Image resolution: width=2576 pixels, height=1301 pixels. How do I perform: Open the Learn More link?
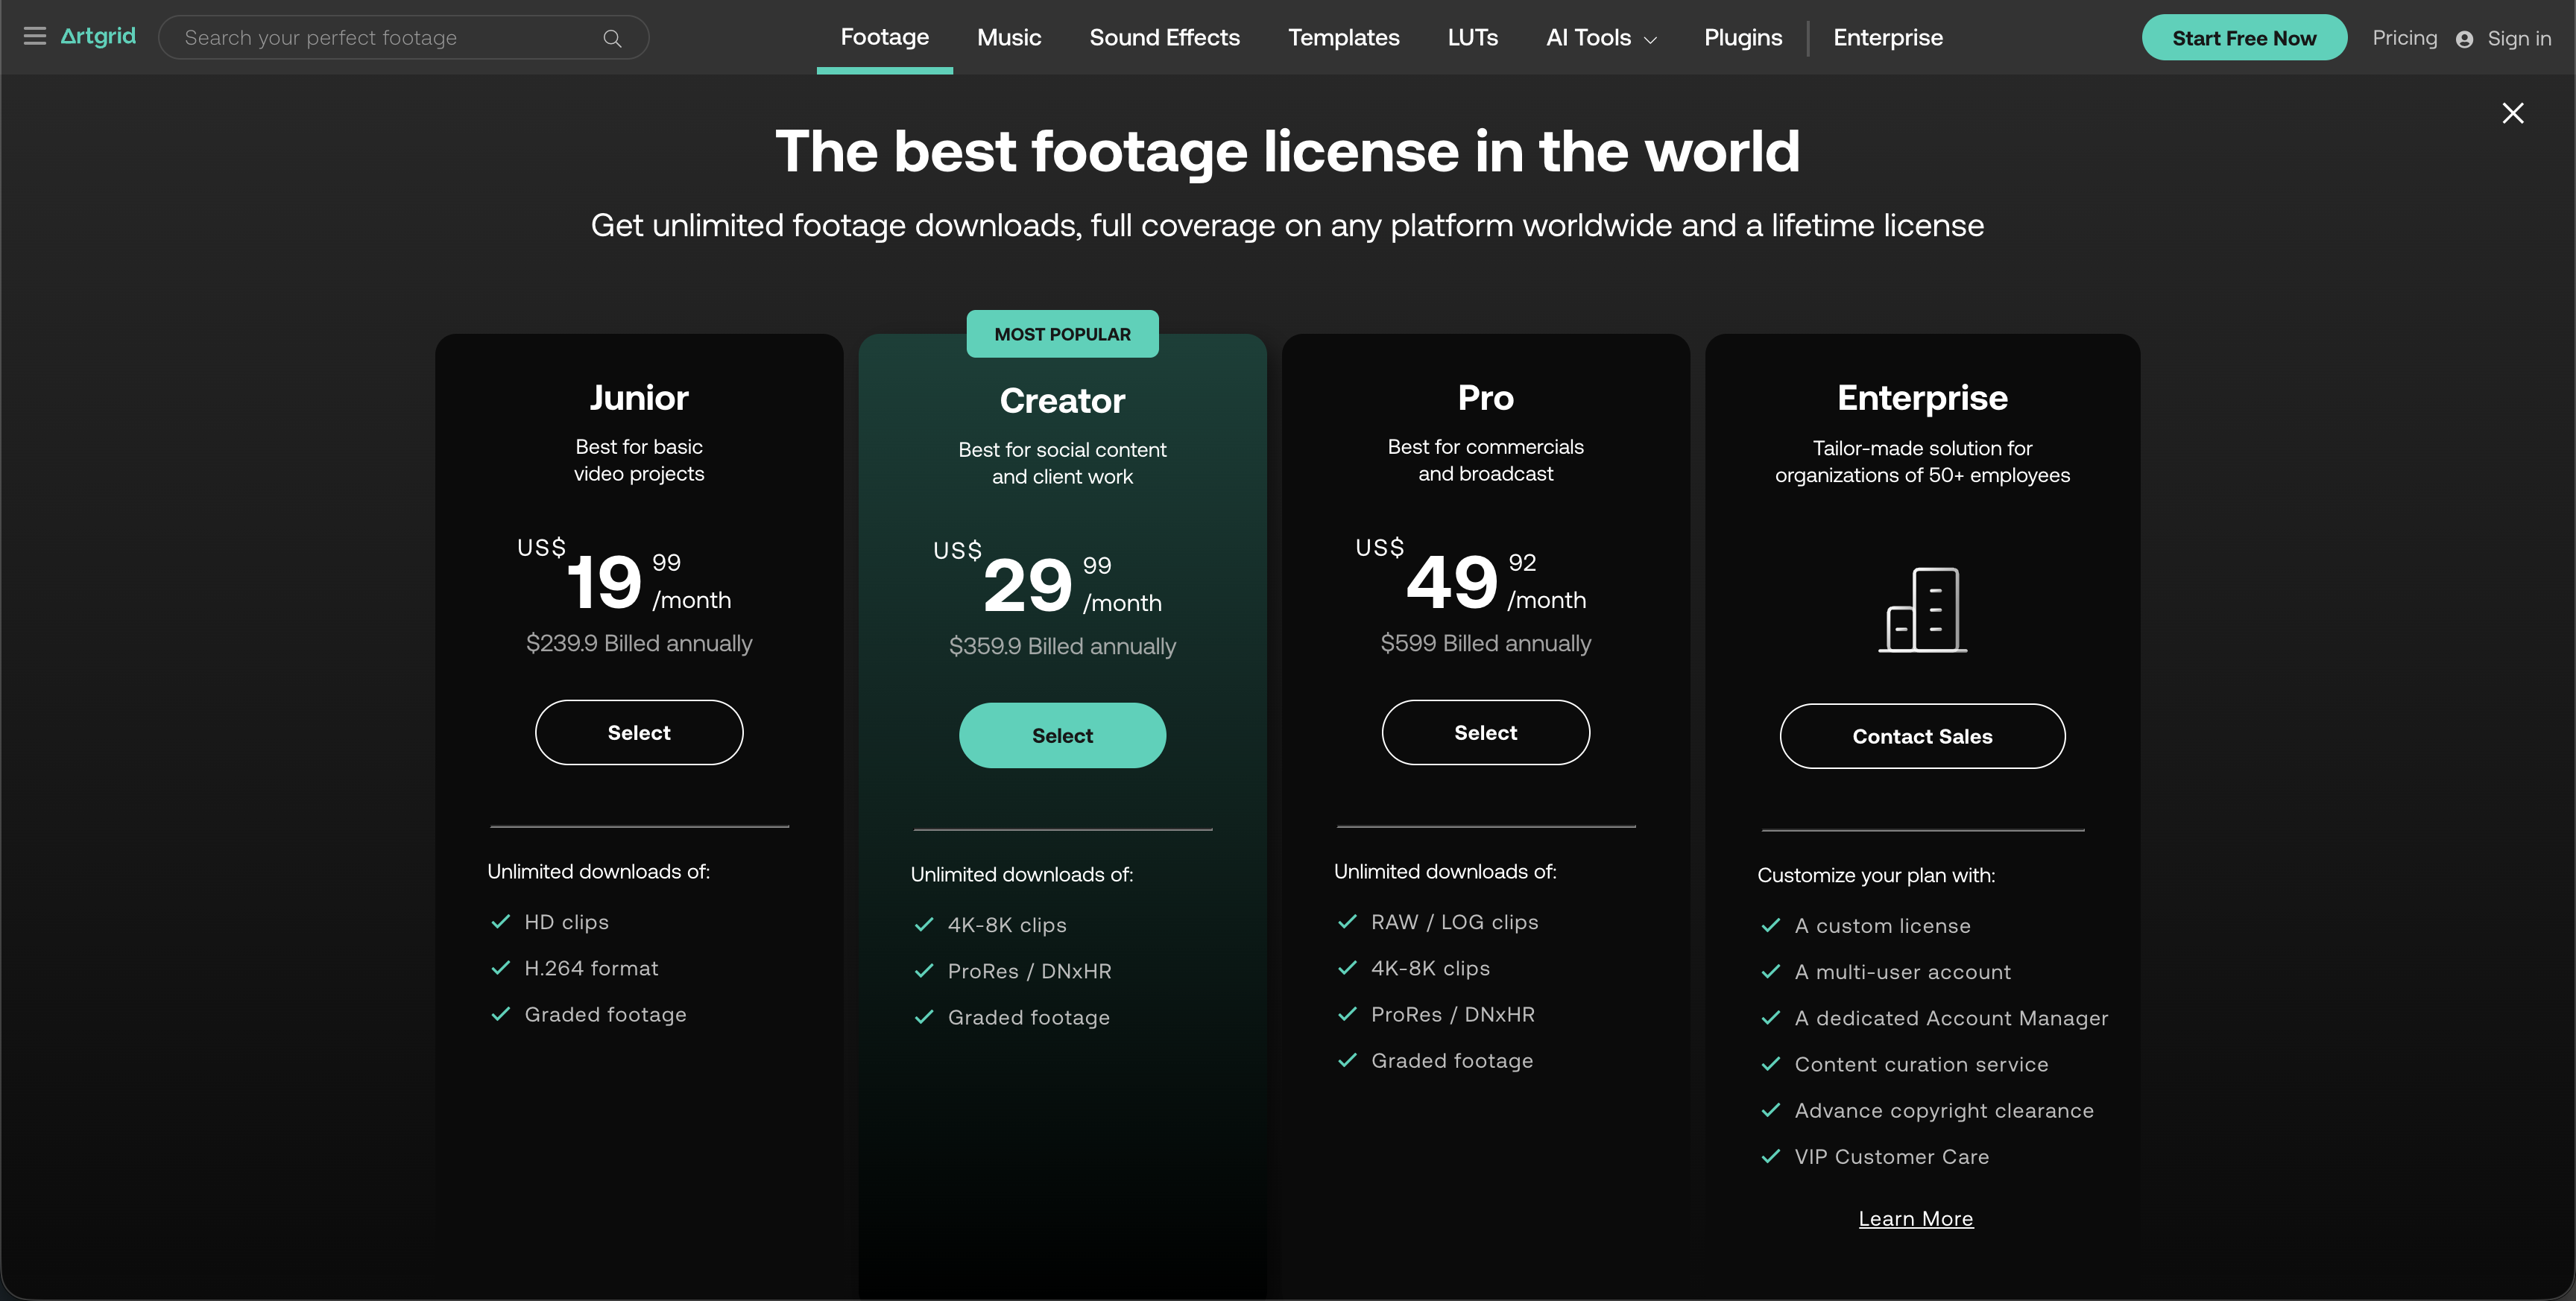click(1915, 1218)
